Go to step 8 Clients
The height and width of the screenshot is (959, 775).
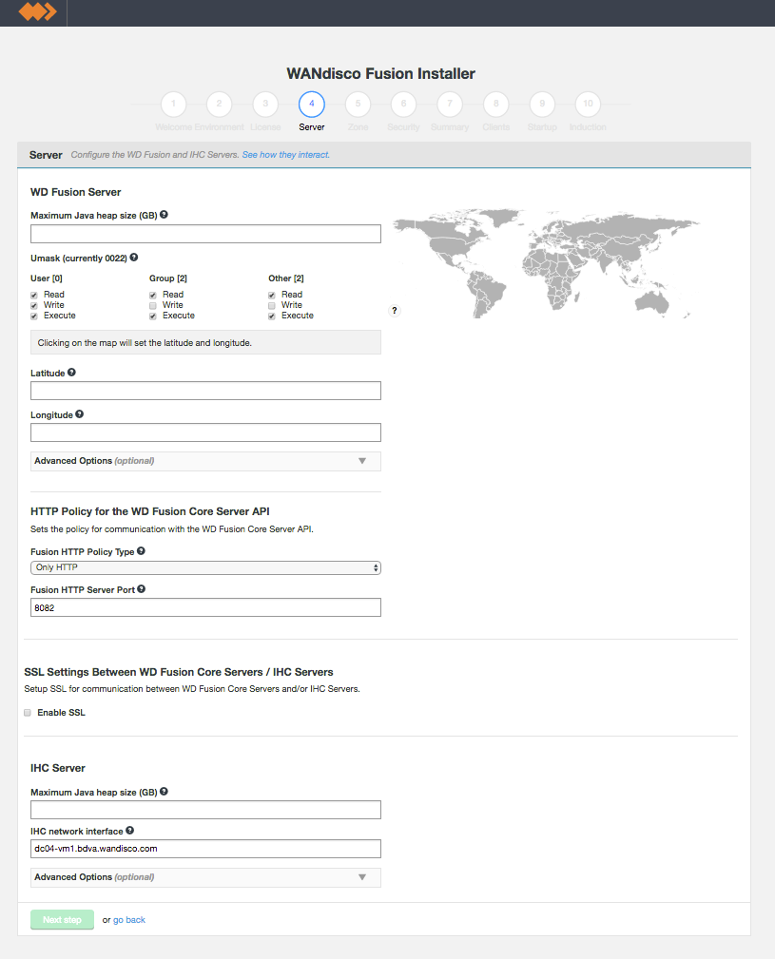click(496, 104)
